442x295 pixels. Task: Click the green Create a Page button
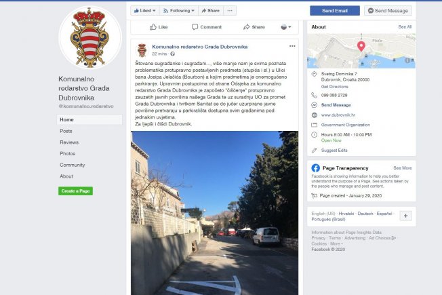tap(75, 191)
